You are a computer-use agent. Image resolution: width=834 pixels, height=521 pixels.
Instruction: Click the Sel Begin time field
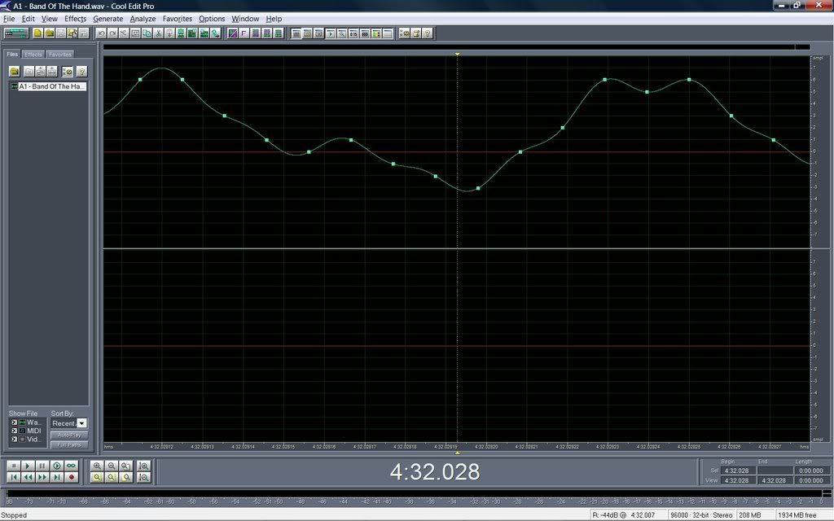[737, 471]
